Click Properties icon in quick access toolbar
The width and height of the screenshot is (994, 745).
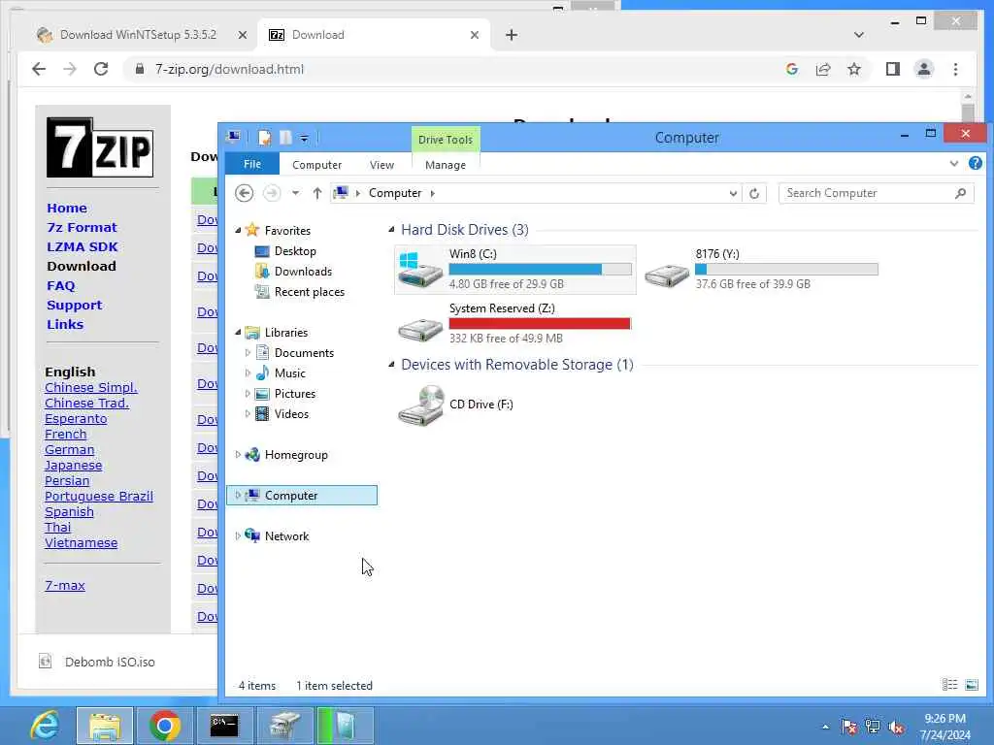(x=264, y=138)
